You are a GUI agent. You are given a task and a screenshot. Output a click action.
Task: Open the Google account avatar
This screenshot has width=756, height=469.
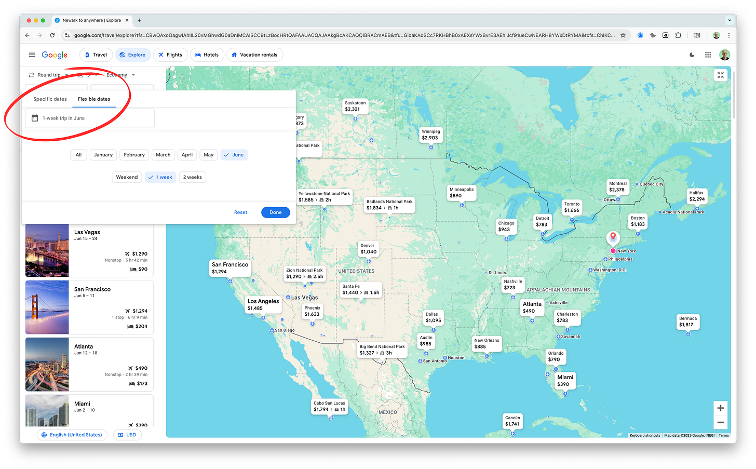725,55
